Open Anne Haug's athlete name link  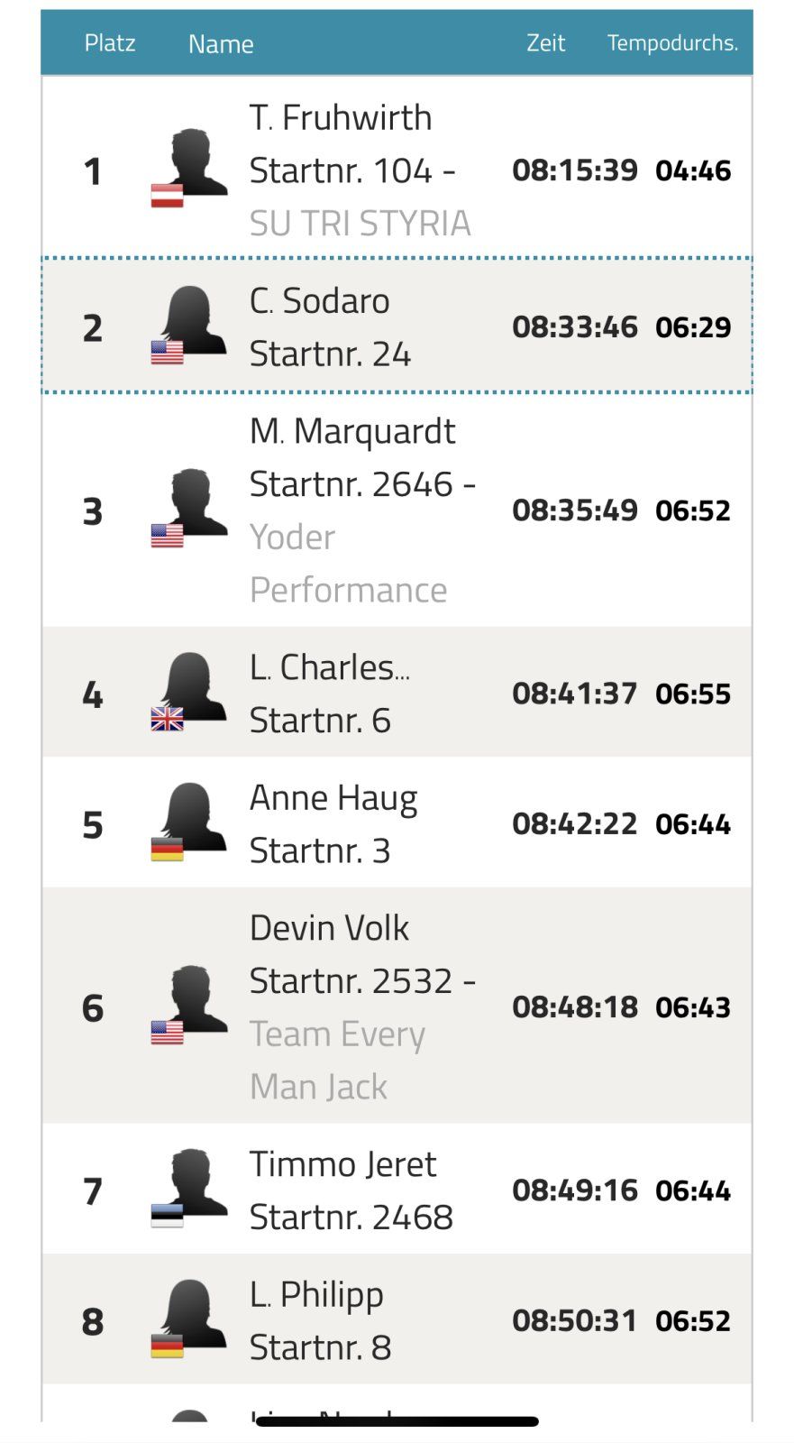point(333,798)
